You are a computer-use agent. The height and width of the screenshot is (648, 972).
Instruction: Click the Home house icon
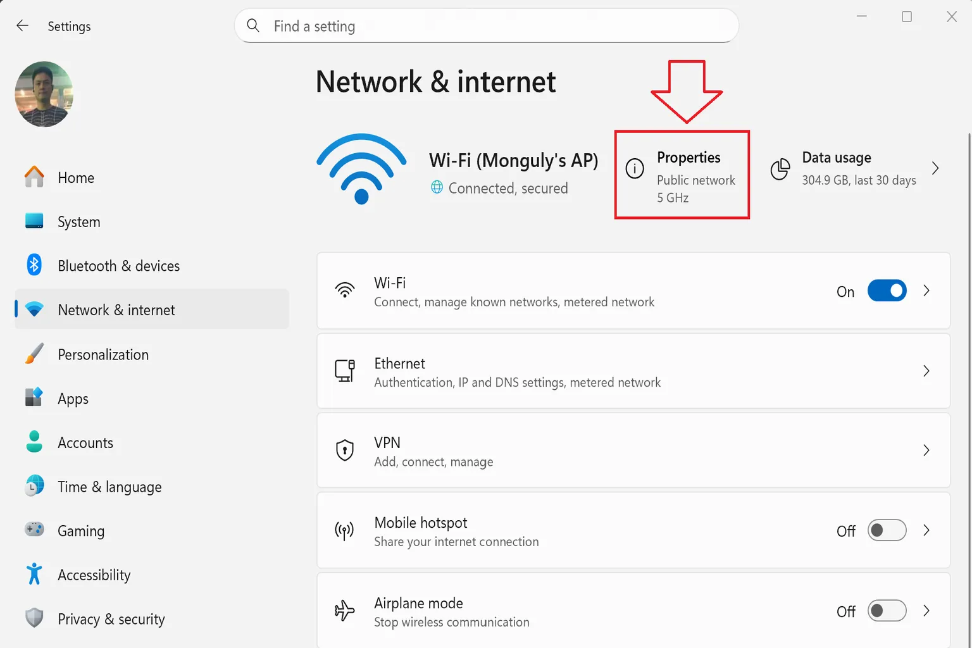click(34, 177)
